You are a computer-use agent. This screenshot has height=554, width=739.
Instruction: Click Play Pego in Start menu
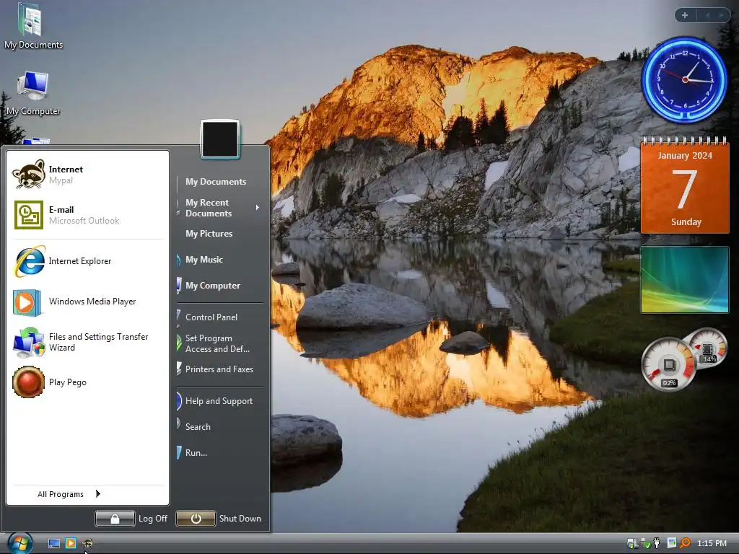tap(87, 382)
